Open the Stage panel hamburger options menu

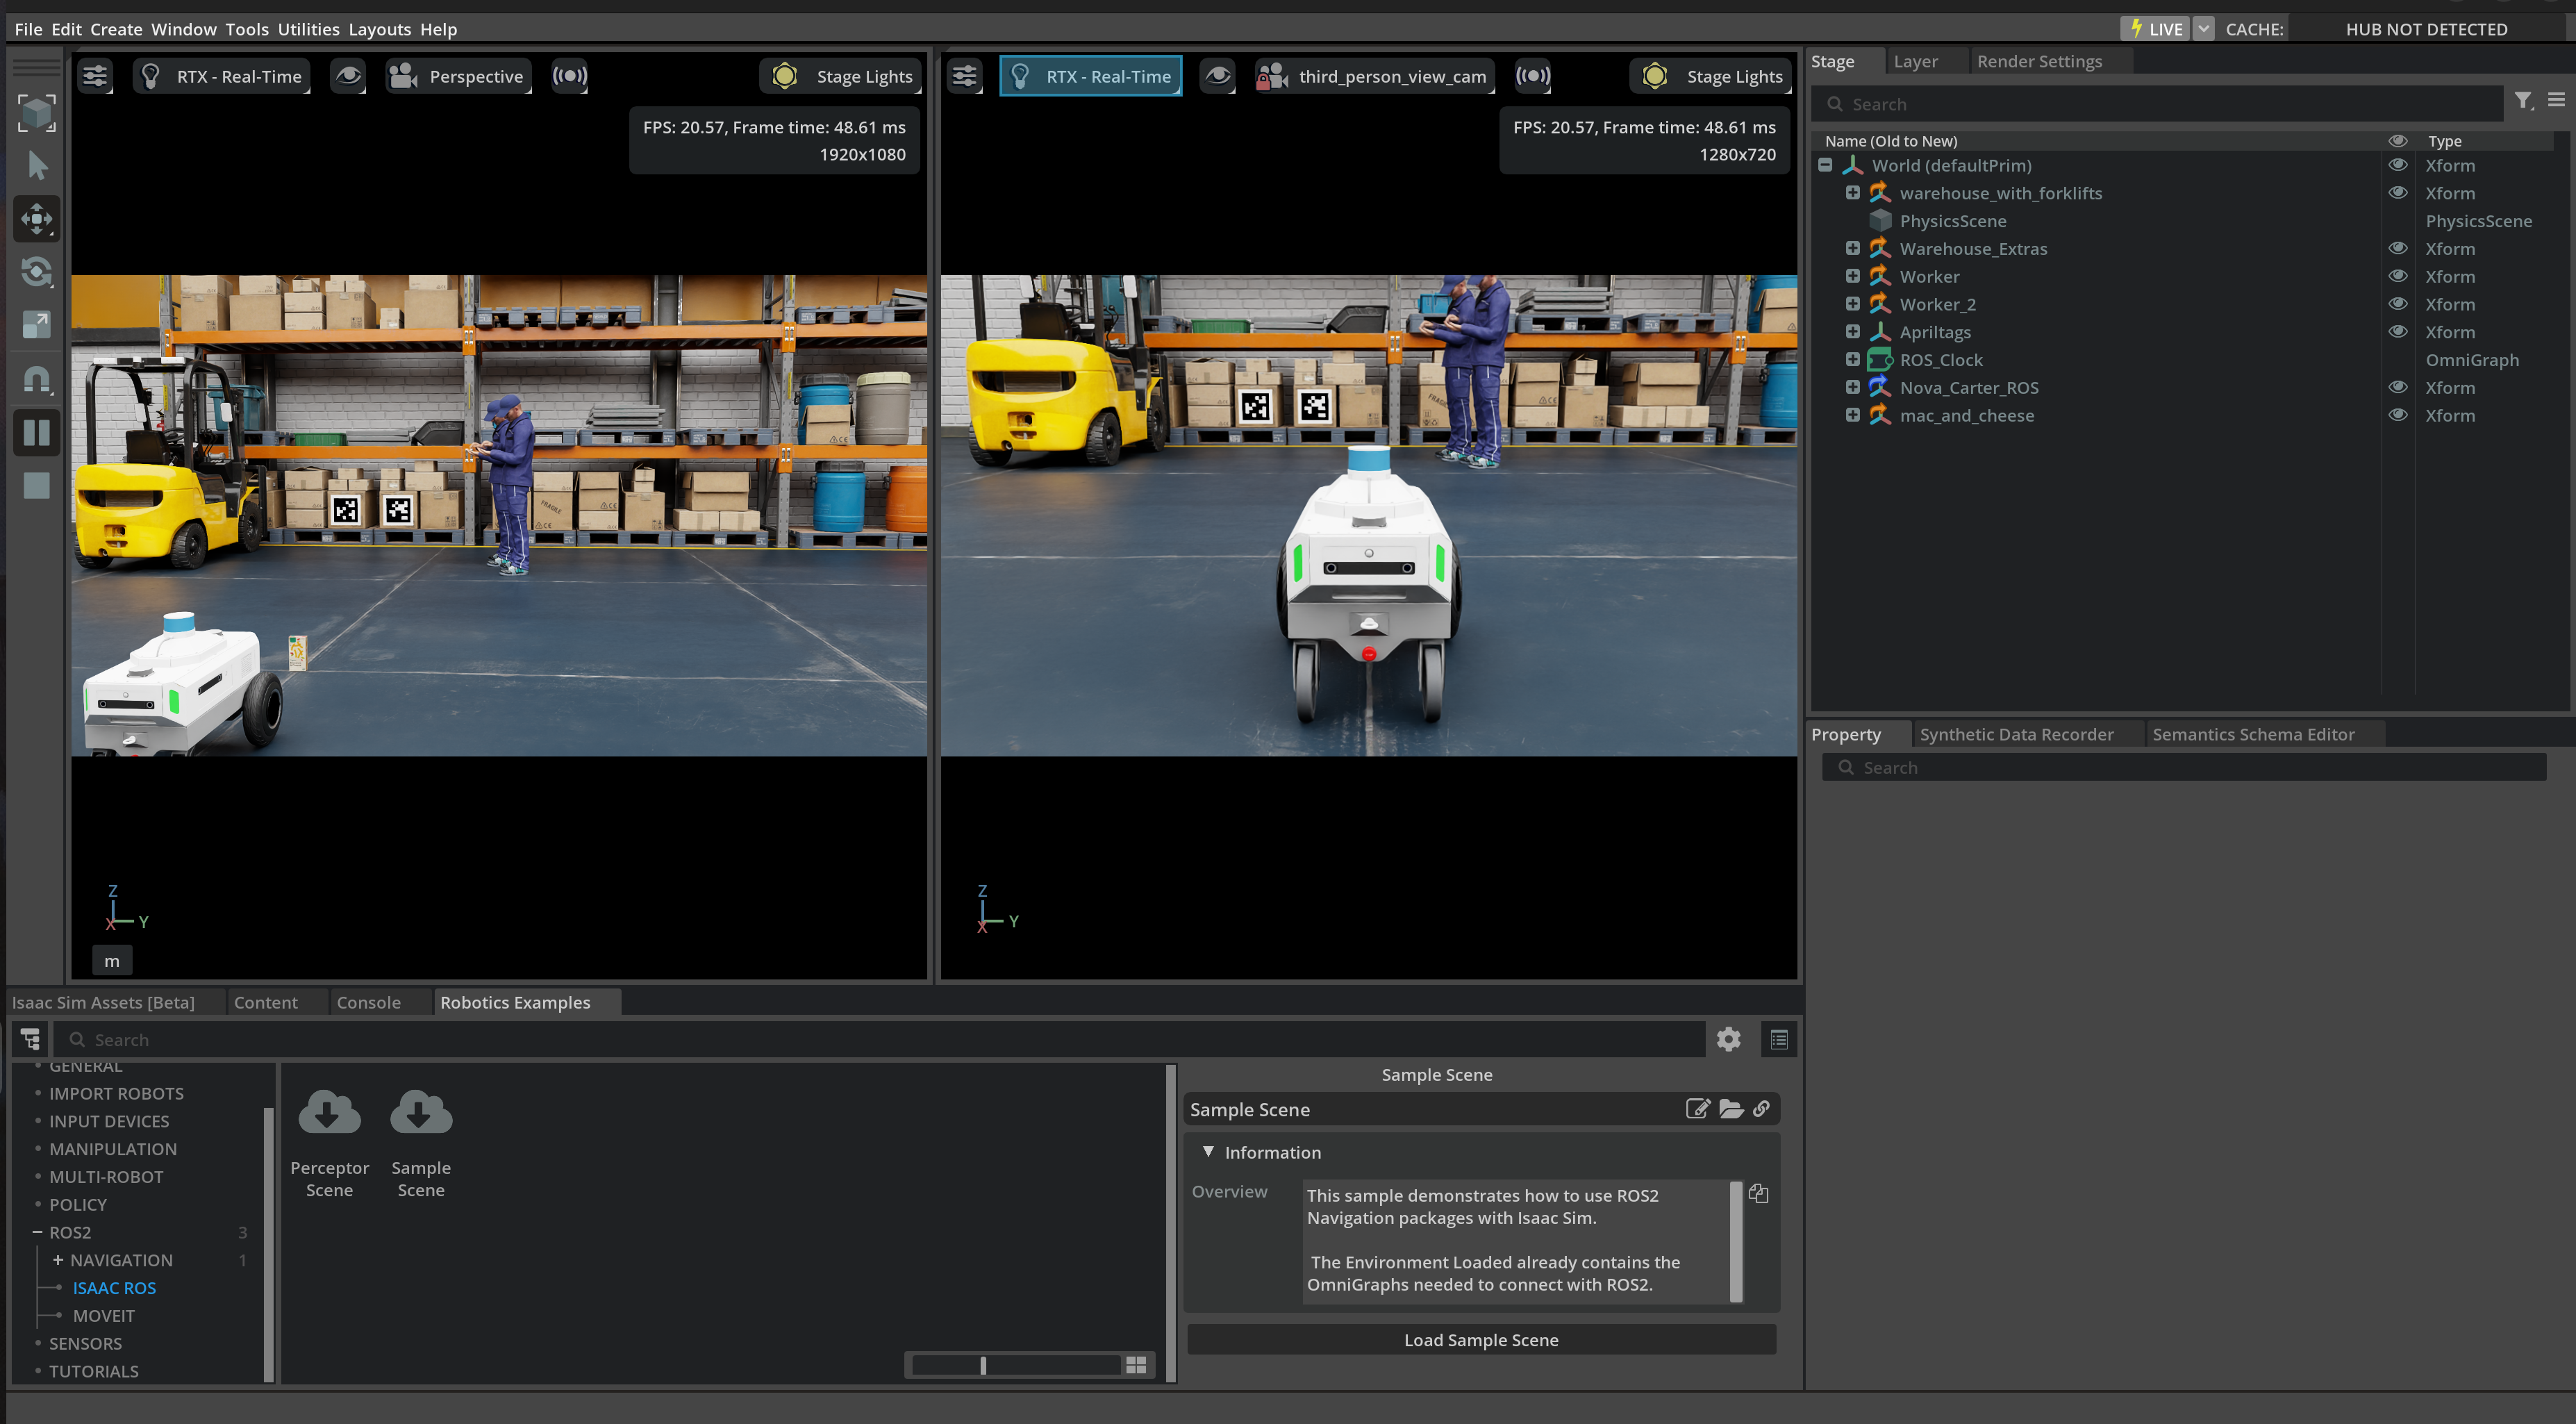click(2556, 100)
